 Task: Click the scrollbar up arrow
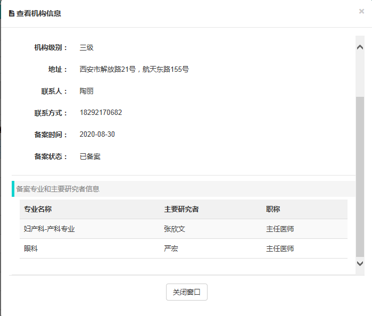360,47
